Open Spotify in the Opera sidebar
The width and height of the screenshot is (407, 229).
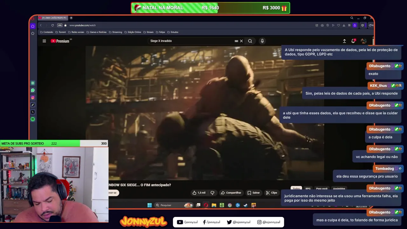pos(33,119)
